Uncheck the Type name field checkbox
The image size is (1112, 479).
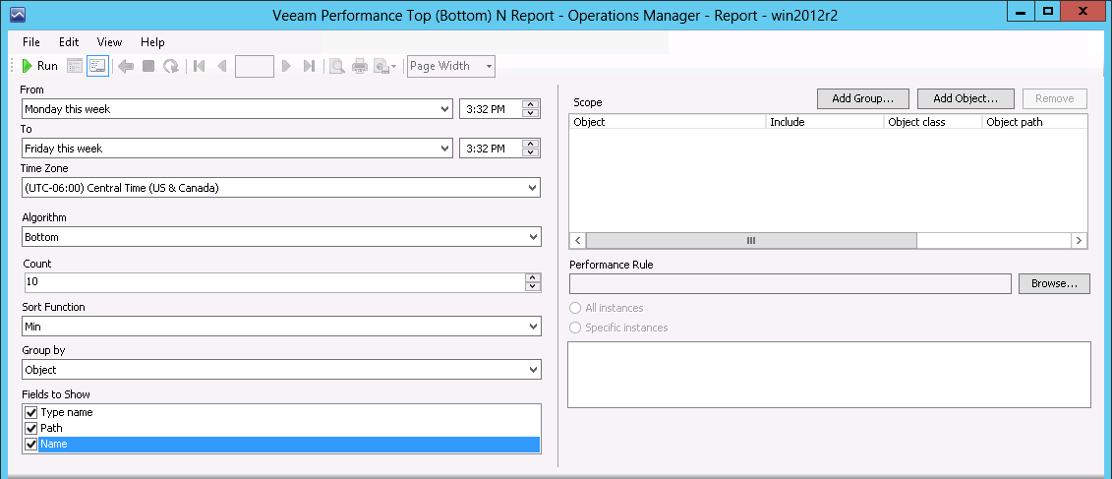pos(30,412)
